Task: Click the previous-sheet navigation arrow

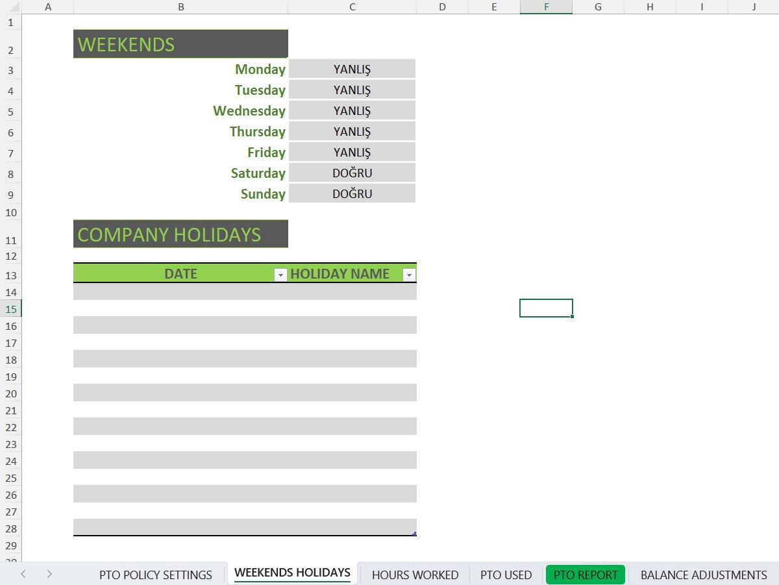Action: point(23,574)
